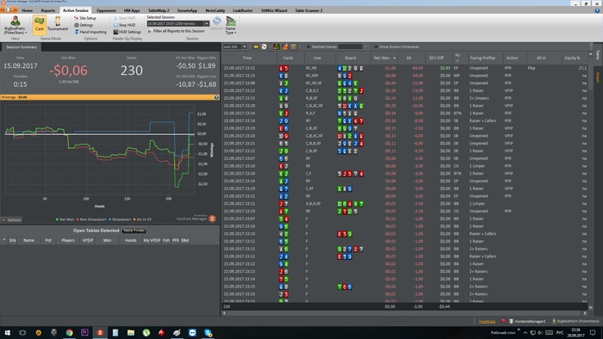The width and height of the screenshot is (603, 339).
Task: Click Stop HUD
Action: [x=124, y=25]
